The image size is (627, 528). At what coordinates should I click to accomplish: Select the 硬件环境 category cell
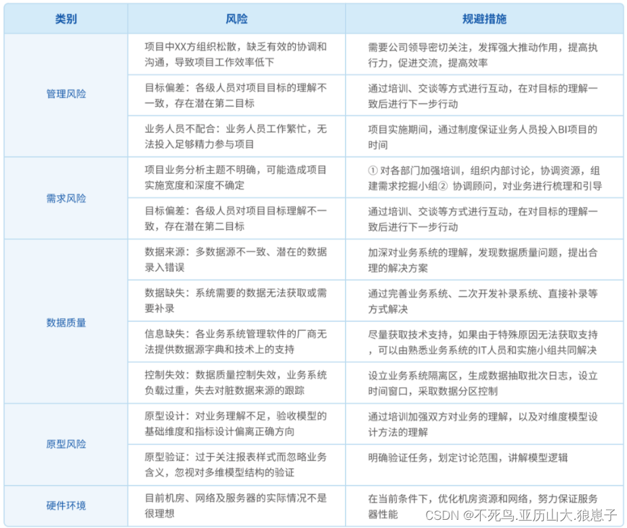(x=66, y=506)
